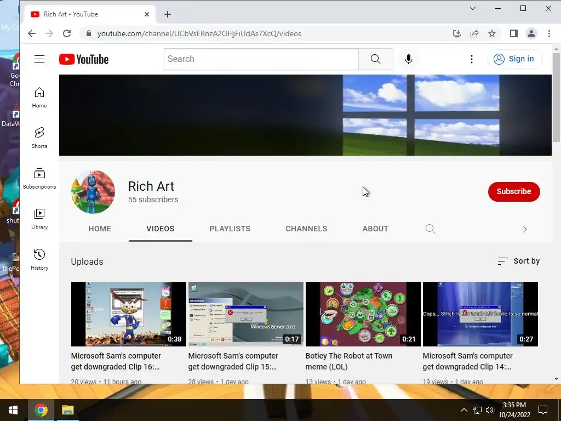Play the 0:17 Windows Server 2003 thumbnail

[x=246, y=314]
